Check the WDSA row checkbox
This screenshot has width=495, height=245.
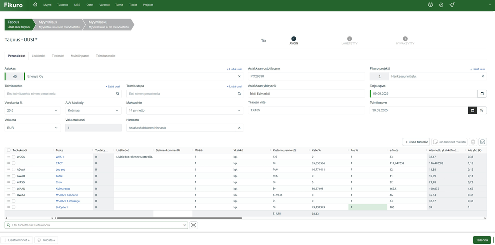[x=13, y=157]
